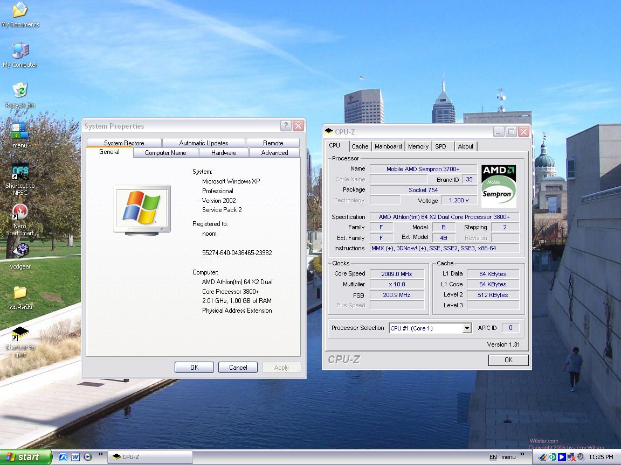Click the CPU-Z taskbar button
This screenshot has width=621, height=465.
pyautogui.click(x=150, y=457)
